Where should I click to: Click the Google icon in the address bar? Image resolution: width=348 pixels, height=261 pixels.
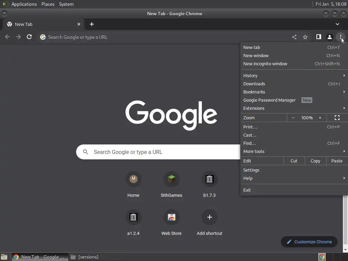[43, 37]
